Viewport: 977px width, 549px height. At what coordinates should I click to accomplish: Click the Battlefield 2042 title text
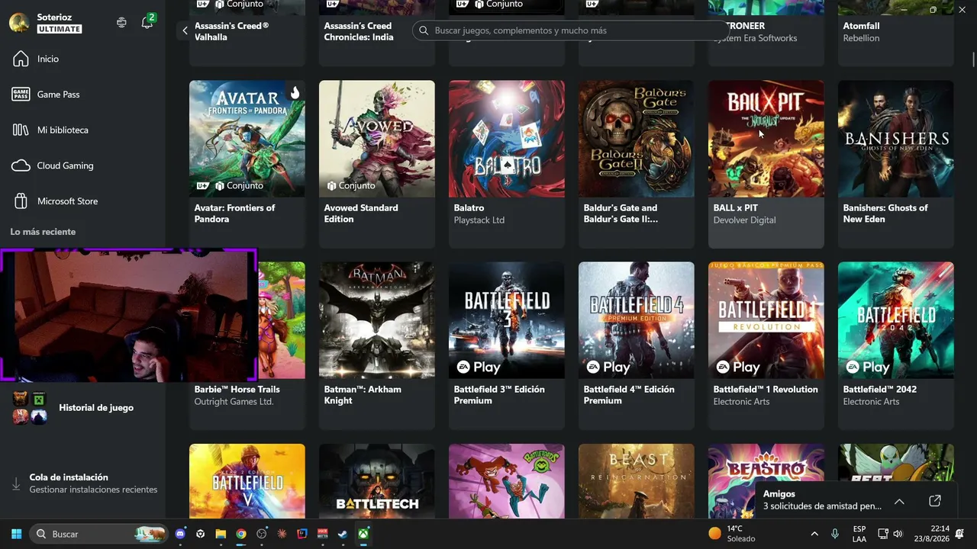pos(880,390)
